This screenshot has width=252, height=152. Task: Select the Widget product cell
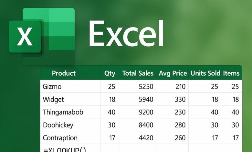(53, 99)
